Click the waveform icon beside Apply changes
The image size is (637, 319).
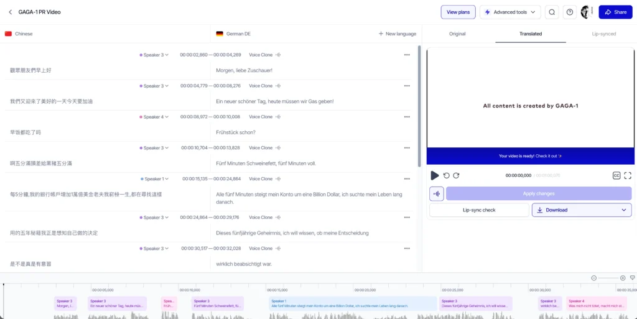(437, 193)
